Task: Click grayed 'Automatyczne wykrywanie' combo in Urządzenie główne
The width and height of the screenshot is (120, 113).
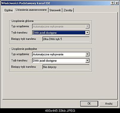Action: click(61, 26)
